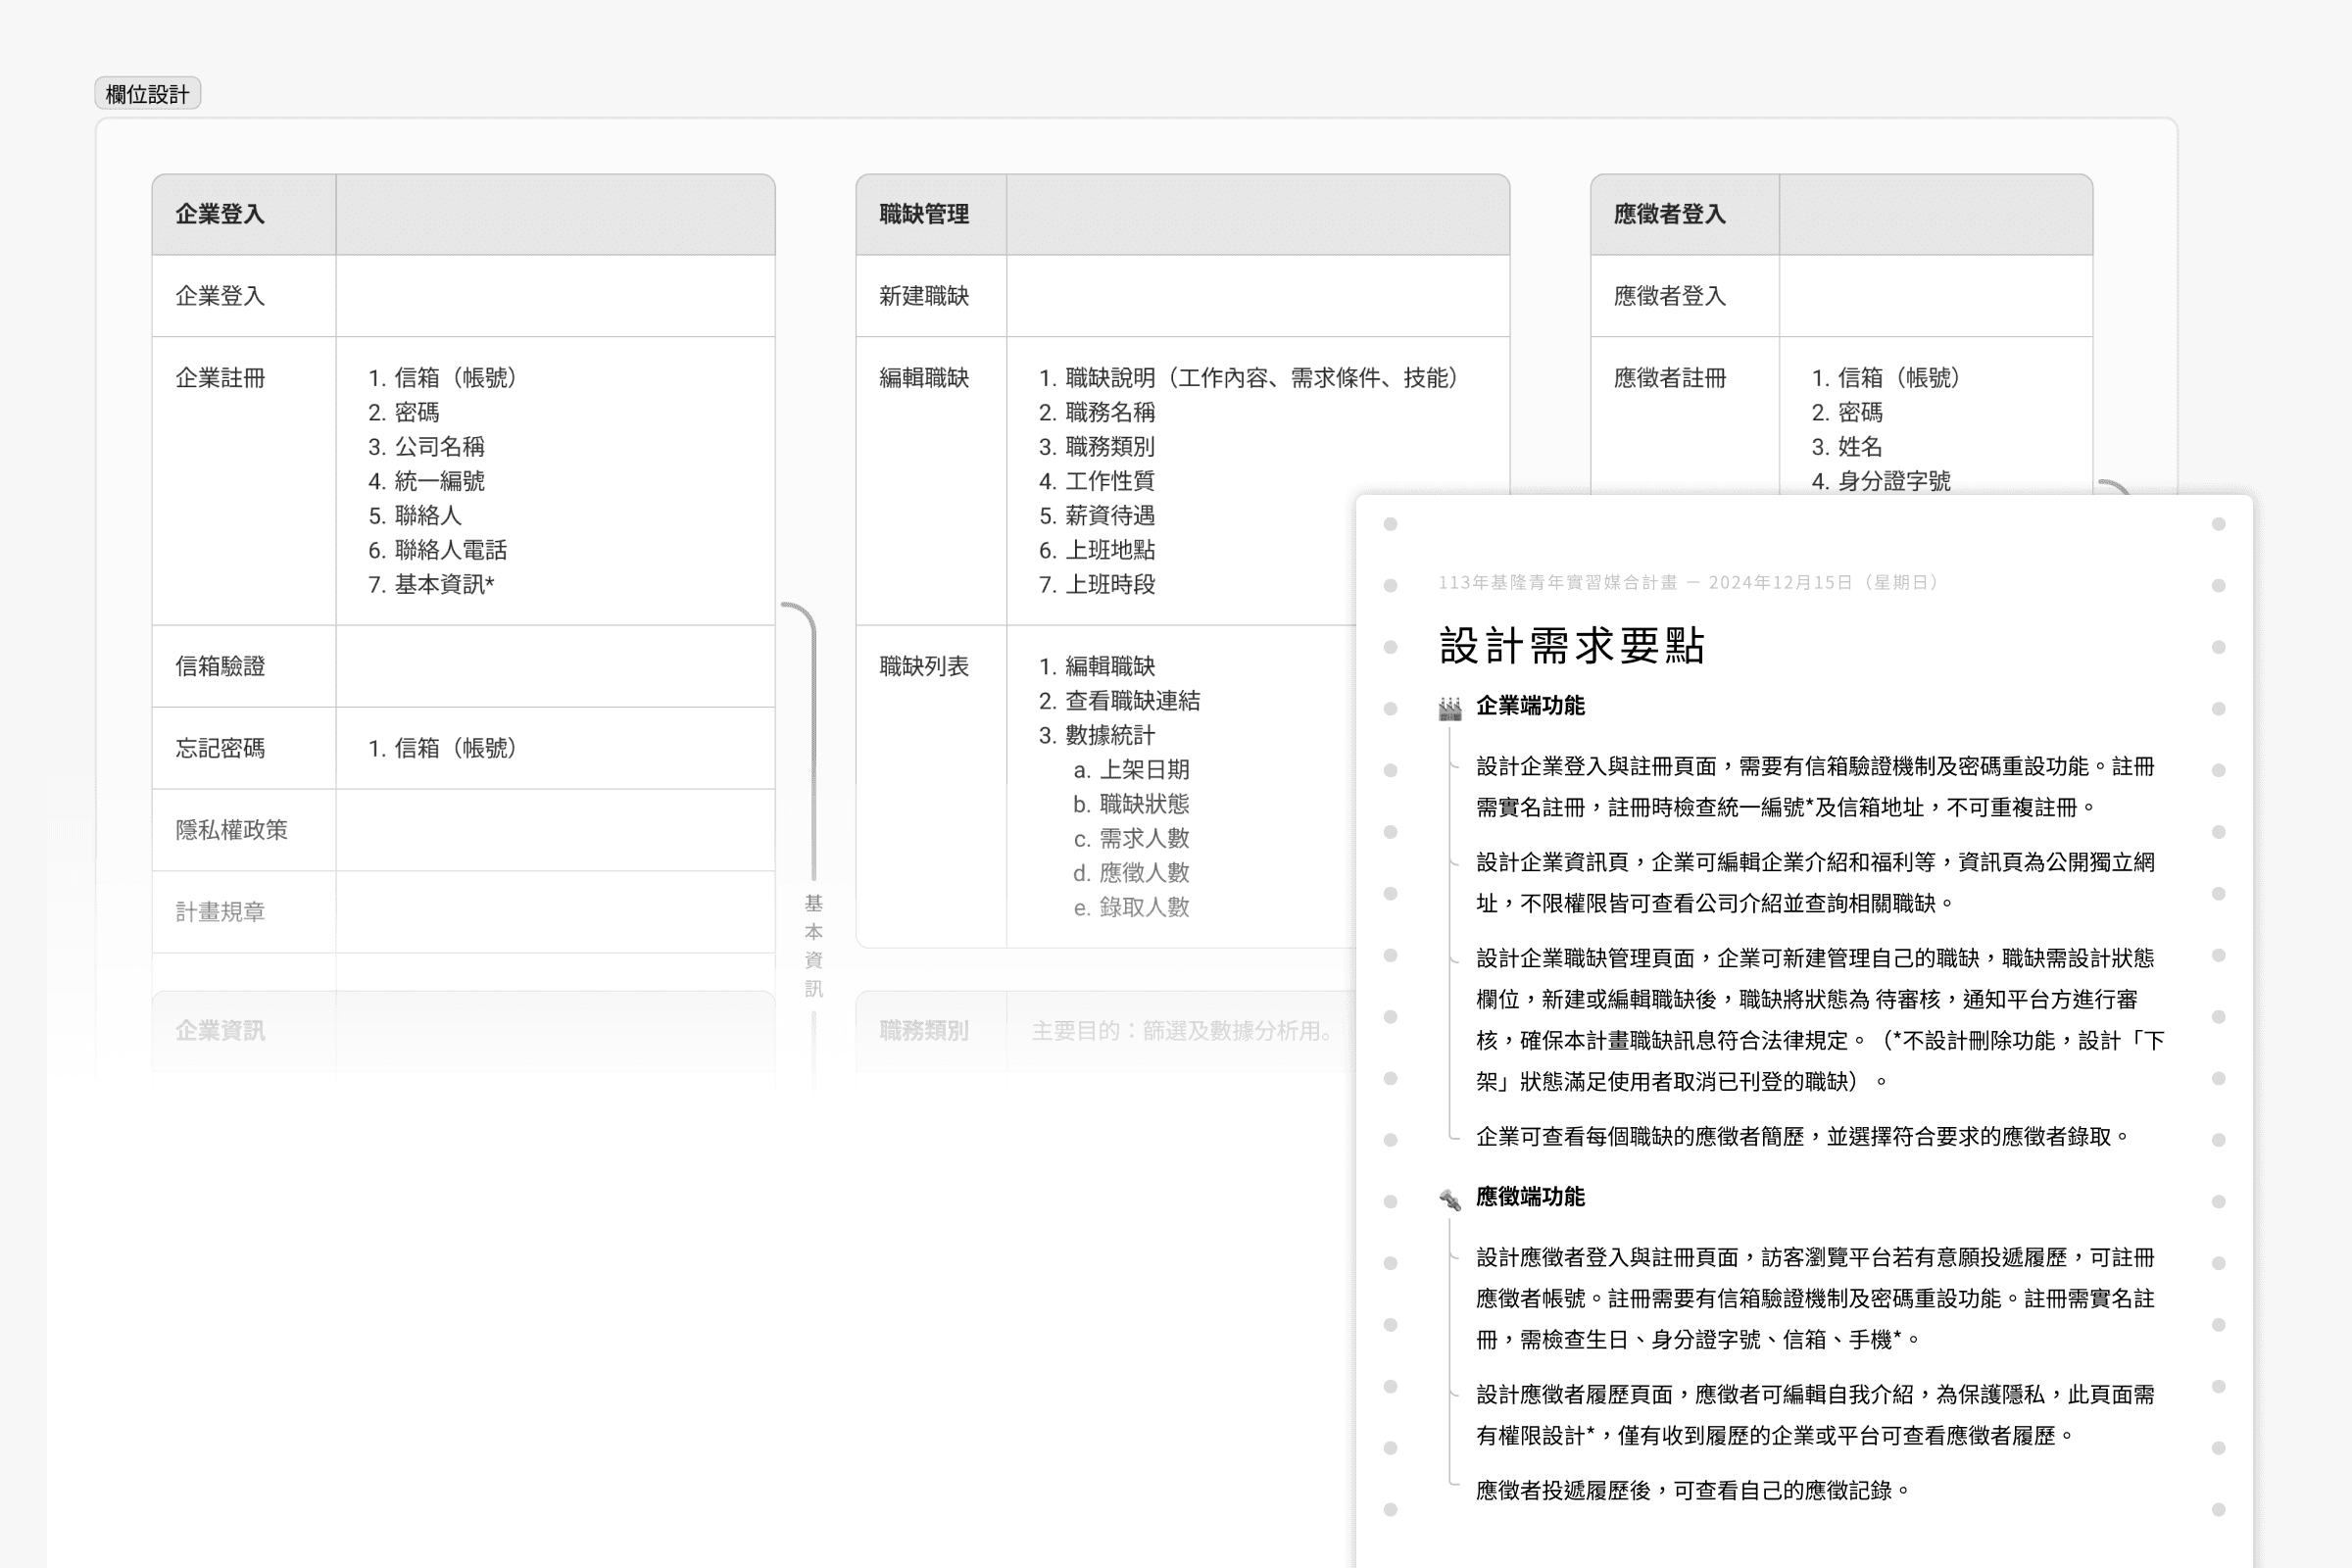2352x1568 pixels.
Task: Click the 欄位設計 label tag
Action: pos(148,94)
